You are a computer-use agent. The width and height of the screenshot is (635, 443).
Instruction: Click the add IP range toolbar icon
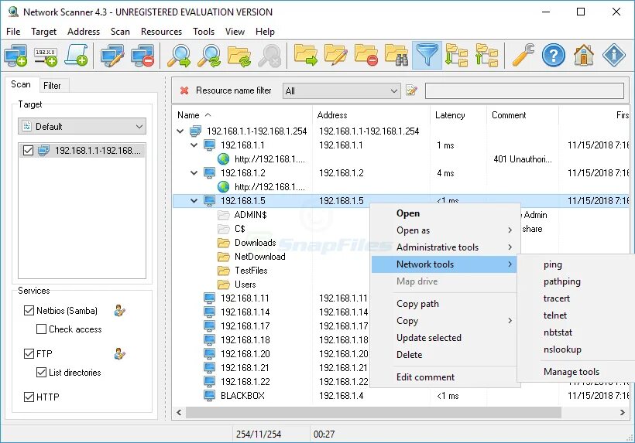click(46, 56)
